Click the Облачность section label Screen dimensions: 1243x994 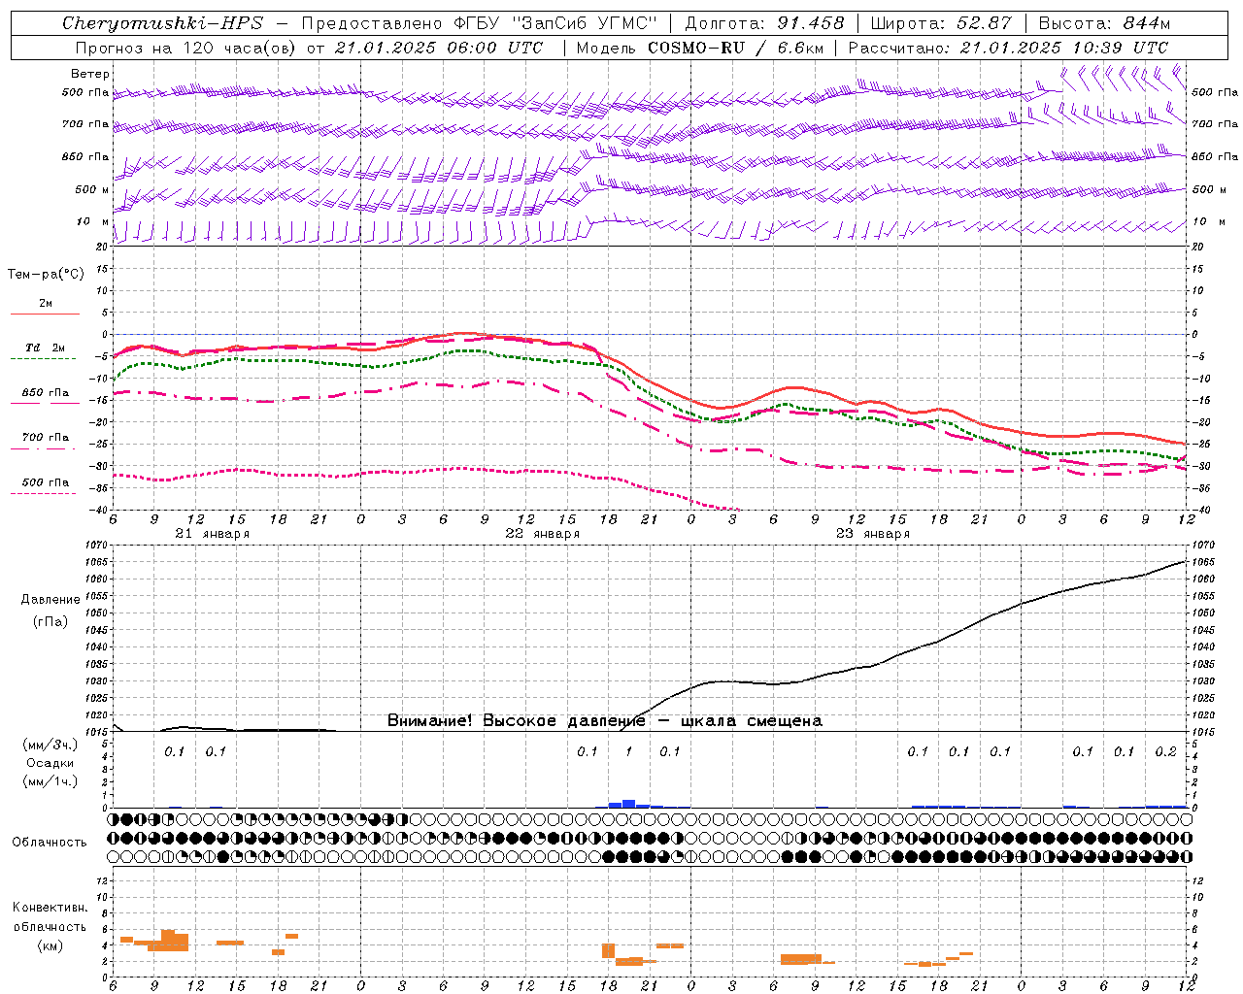coord(50,842)
